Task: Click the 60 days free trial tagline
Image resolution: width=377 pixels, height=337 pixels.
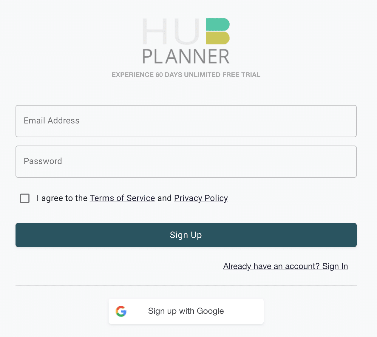Action: (x=186, y=75)
